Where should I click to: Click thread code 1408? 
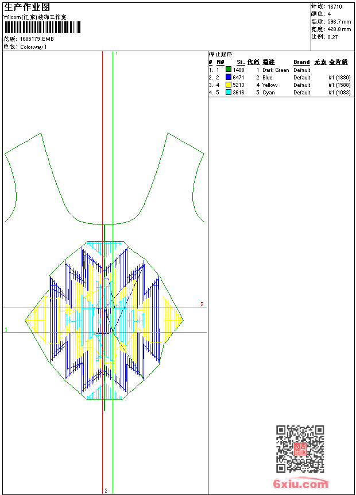tap(238, 70)
